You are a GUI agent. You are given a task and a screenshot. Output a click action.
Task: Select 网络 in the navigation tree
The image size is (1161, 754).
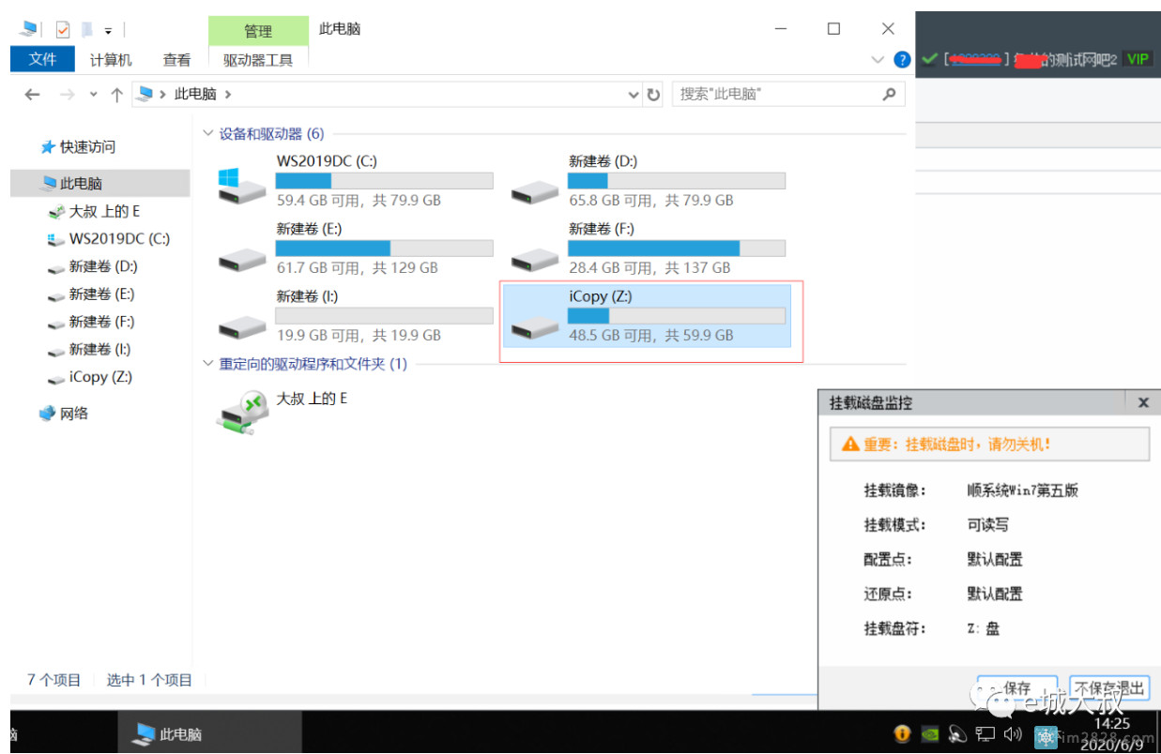point(73,414)
